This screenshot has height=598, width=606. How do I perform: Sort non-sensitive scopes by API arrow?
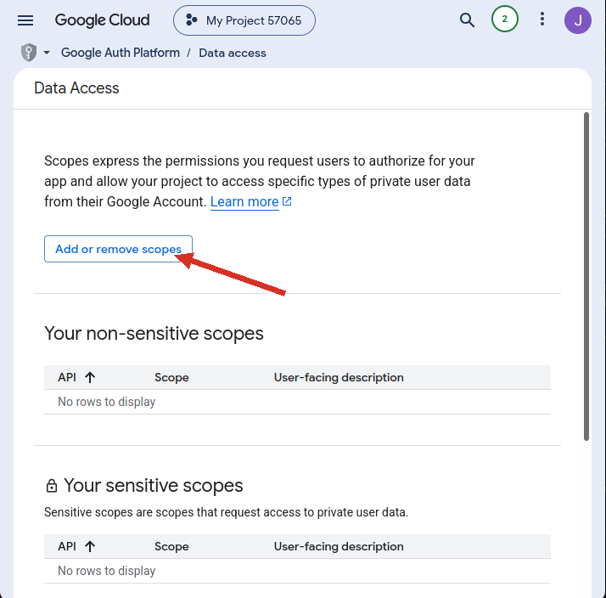tap(90, 377)
